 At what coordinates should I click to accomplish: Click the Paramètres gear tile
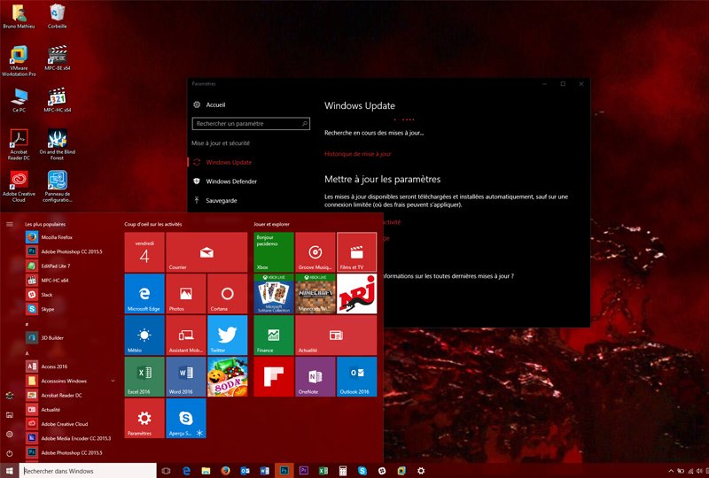pos(144,418)
